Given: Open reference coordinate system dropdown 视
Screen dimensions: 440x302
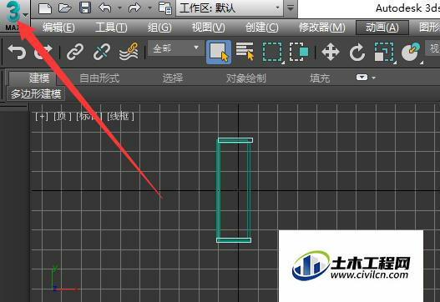Looking at the screenshot, I should 432,48.
